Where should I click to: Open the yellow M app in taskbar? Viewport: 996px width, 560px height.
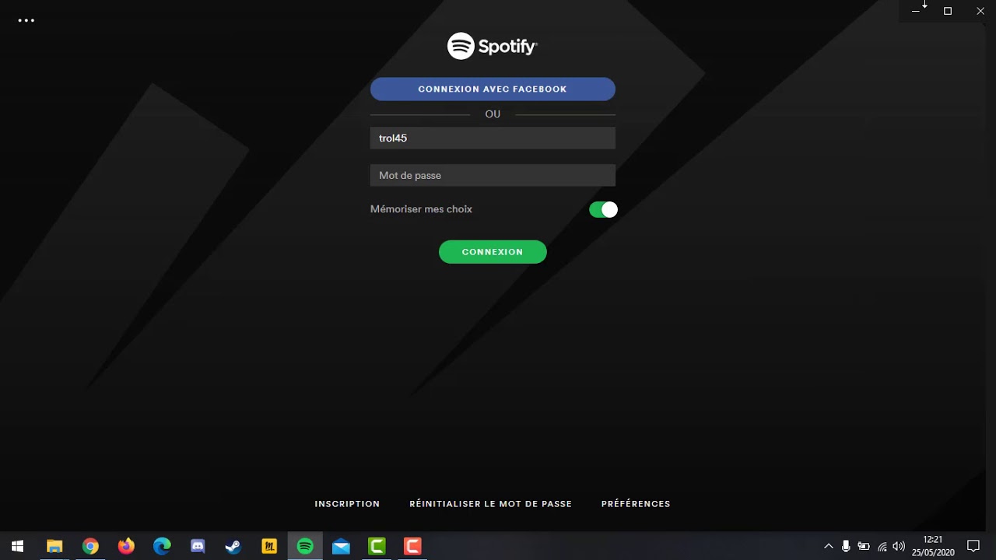(269, 546)
